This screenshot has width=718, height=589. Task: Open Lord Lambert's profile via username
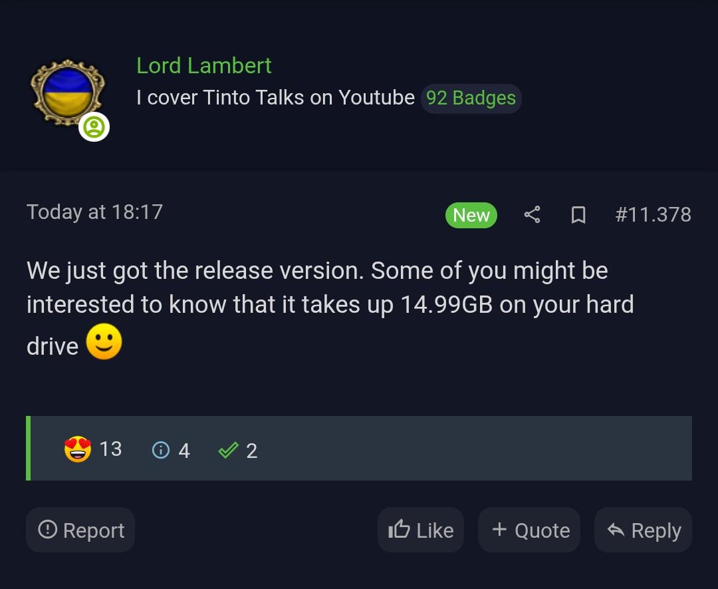point(204,65)
